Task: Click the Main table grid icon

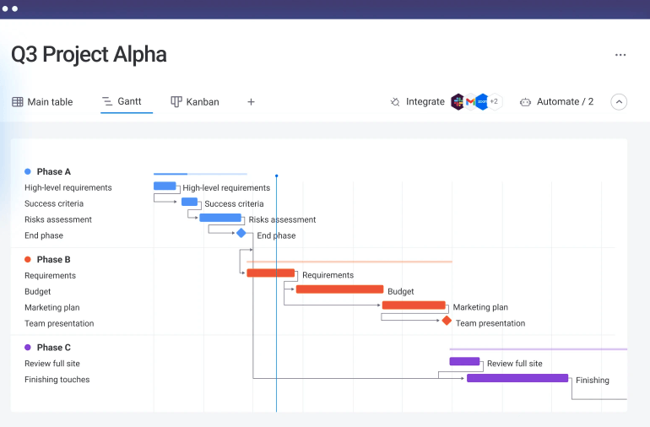Action: 18,102
